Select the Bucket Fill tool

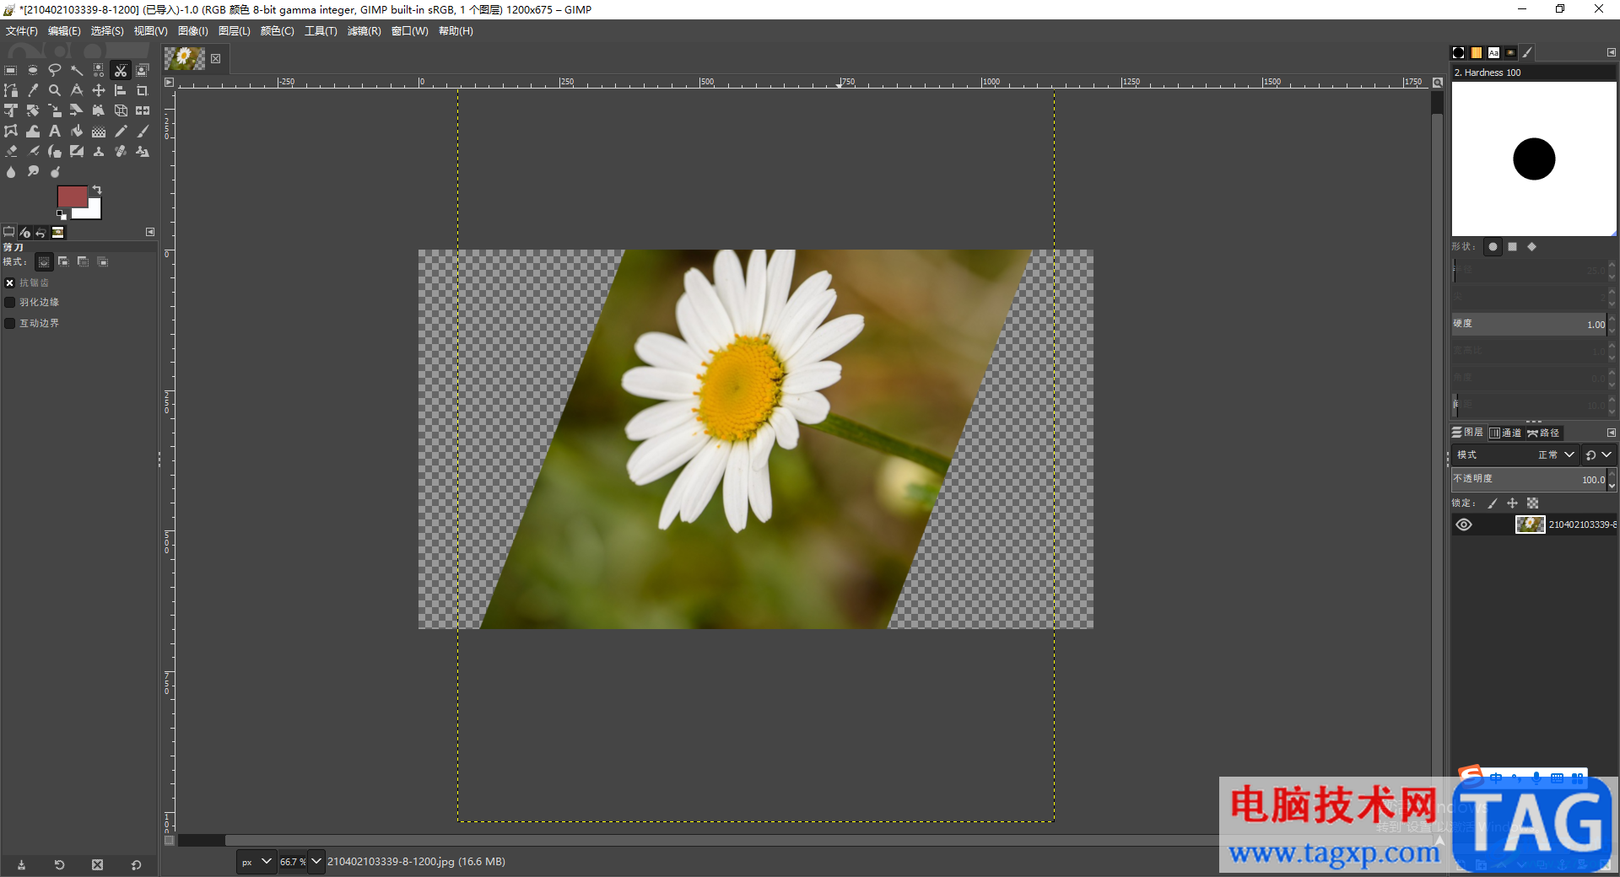[77, 132]
